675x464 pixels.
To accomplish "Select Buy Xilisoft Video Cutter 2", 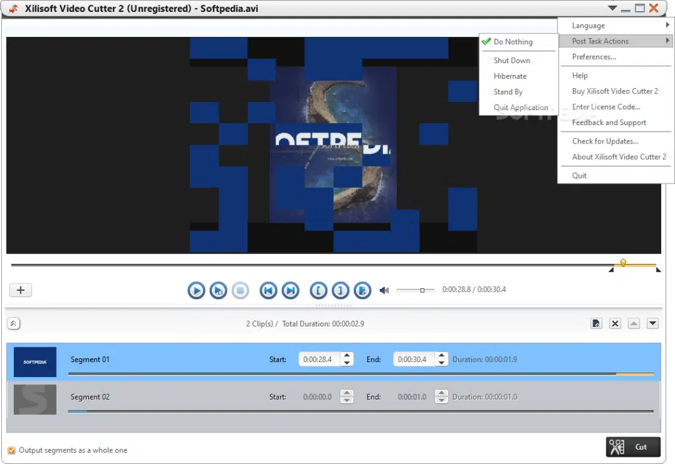I will pos(616,91).
